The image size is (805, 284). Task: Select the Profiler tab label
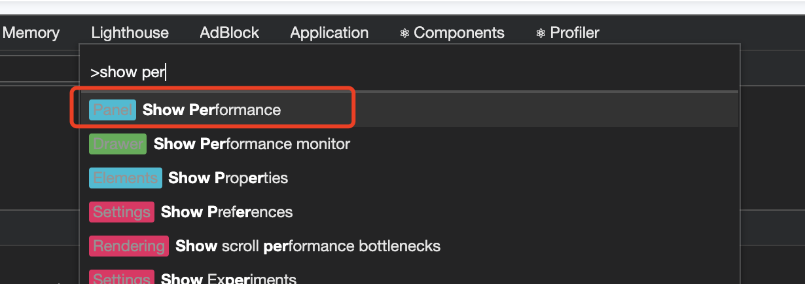[575, 33]
